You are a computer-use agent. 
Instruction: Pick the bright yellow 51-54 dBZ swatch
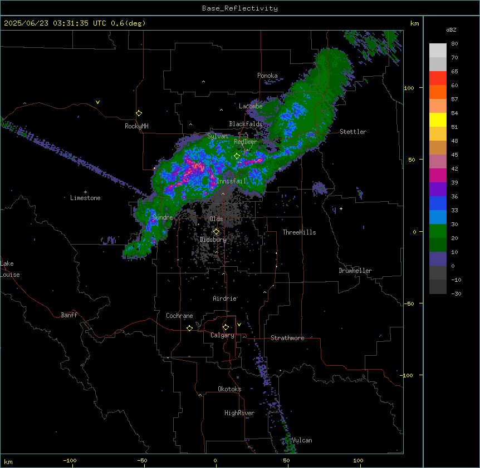(x=438, y=120)
